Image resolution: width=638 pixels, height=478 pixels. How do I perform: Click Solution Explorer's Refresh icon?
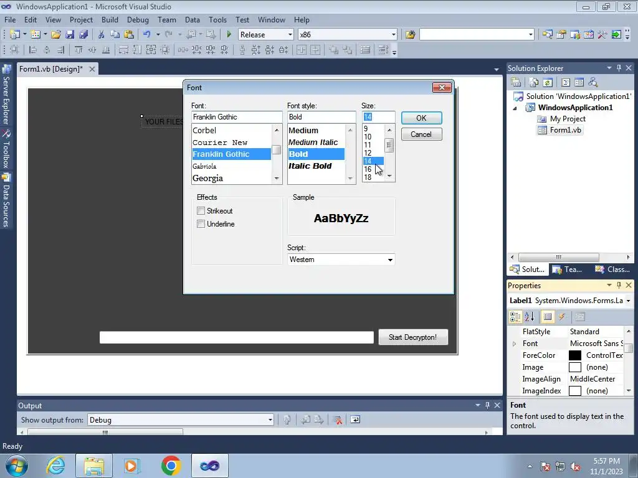point(548,83)
